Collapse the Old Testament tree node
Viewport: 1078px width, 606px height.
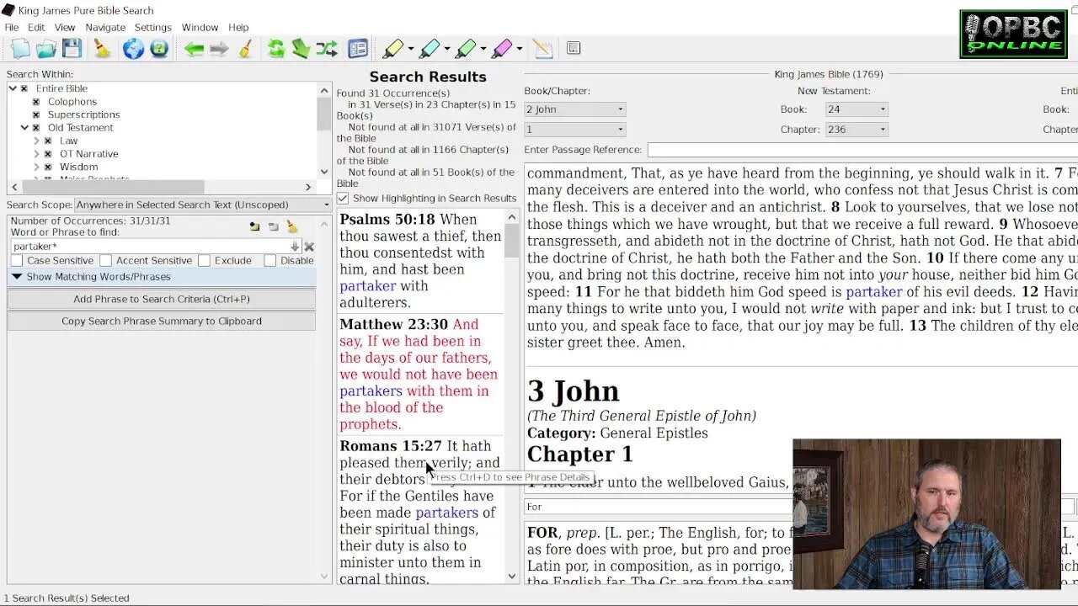pos(24,128)
